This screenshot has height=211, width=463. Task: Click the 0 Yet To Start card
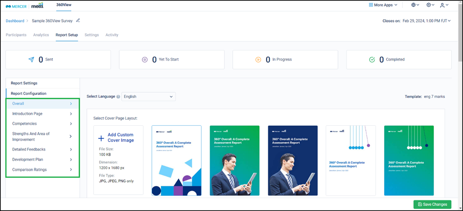click(172, 59)
